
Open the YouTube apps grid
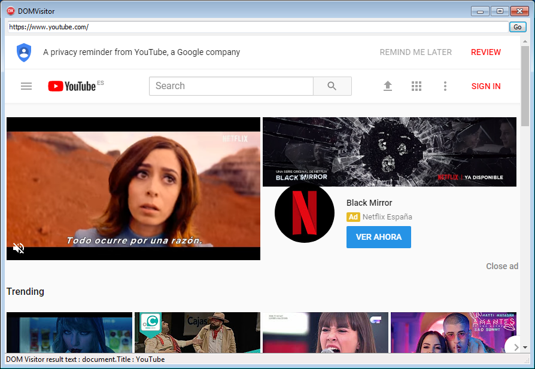tap(417, 86)
